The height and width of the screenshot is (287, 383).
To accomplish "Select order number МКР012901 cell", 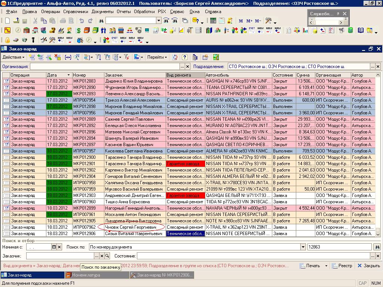I will 88,164.
